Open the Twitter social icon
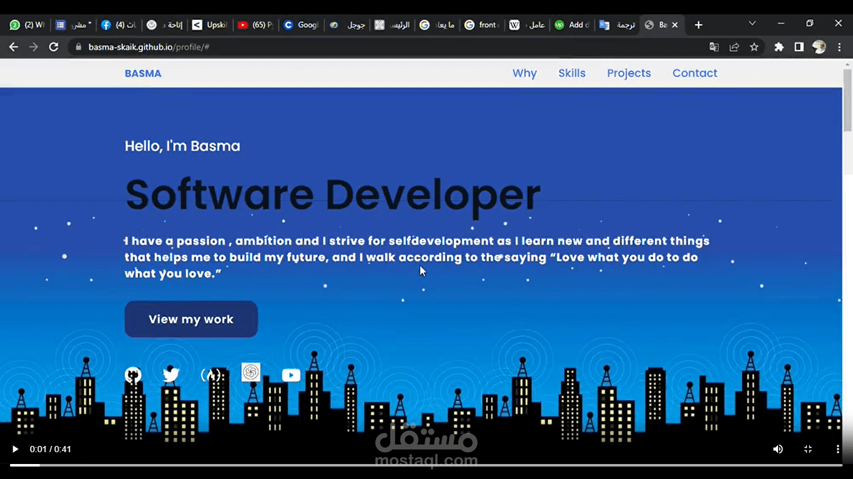The height and width of the screenshot is (479, 853). (171, 375)
